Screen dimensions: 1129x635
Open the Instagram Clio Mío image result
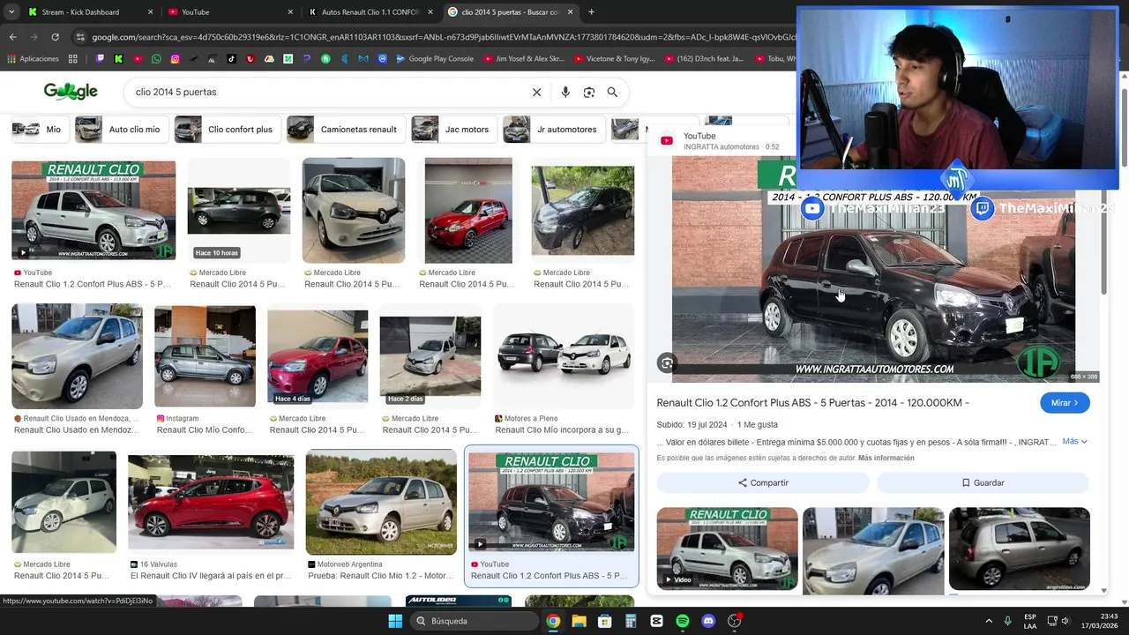pos(205,356)
